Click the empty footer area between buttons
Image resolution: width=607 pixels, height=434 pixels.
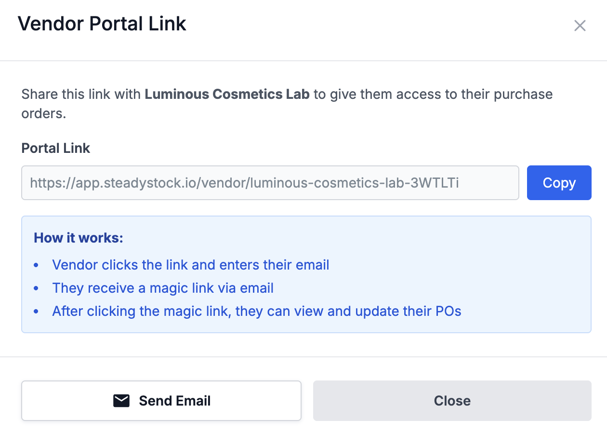click(307, 400)
